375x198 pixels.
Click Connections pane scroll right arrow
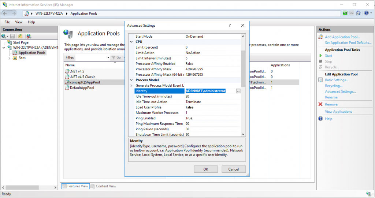[55, 187]
